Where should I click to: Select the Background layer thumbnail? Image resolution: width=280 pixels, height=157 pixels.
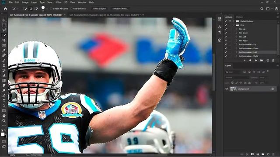point(233,89)
